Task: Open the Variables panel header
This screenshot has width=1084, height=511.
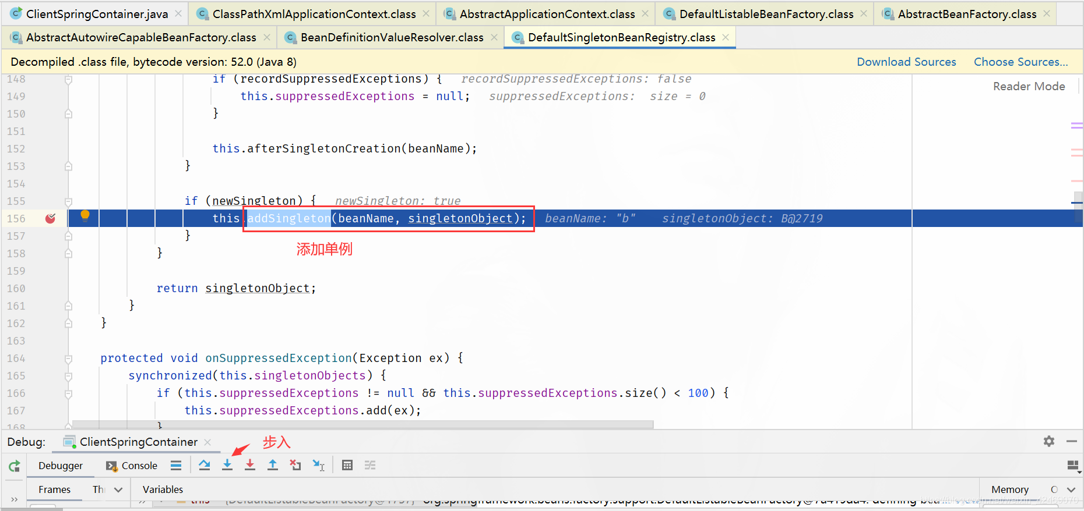Action: coord(163,489)
